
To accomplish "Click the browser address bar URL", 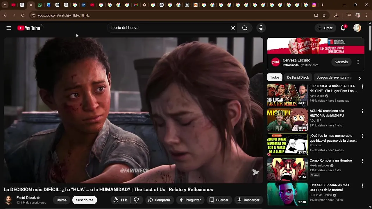I will (x=64, y=15).
